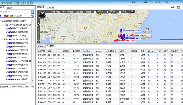This screenshot has width=183, height=105.
Task: Click the layout toggle icon next to 布局
Action: click(x=178, y=7)
